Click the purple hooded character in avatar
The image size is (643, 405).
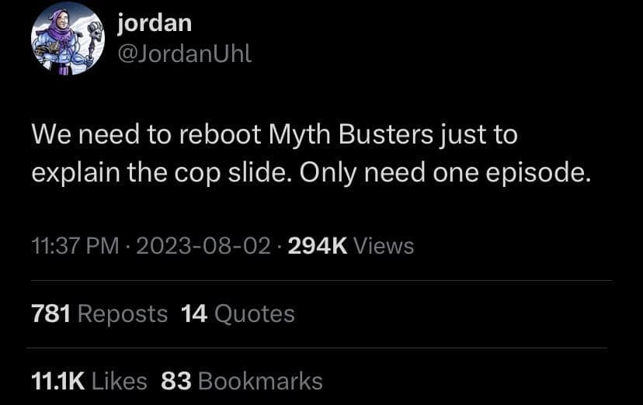click(x=61, y=43)
